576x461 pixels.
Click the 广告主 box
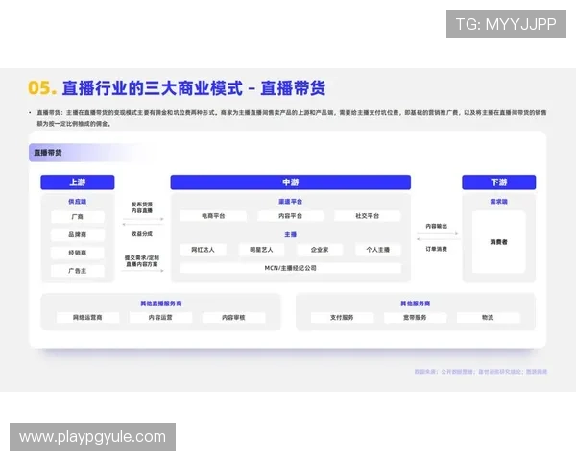tap(78, 271)
